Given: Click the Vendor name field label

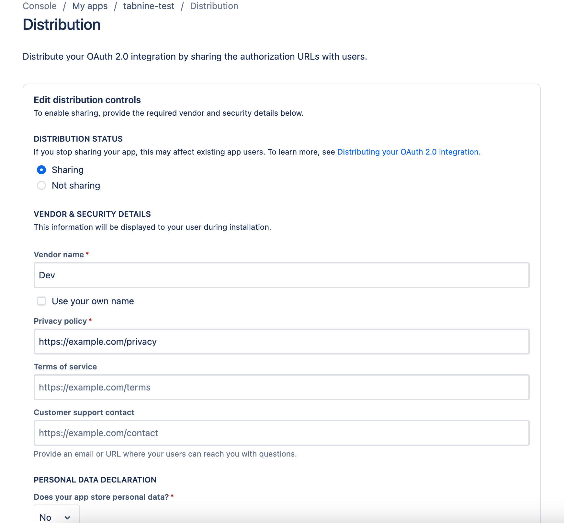Looking at the screenshot, I should coord(59,255).
